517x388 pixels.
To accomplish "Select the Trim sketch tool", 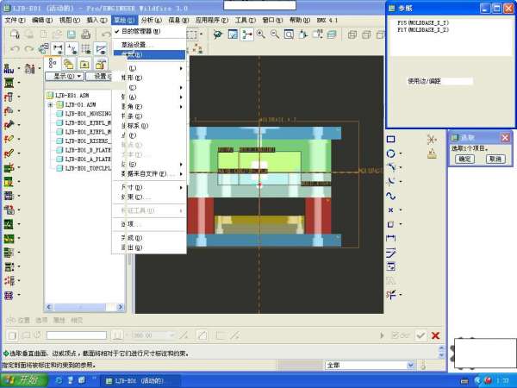I will (390, 294).
